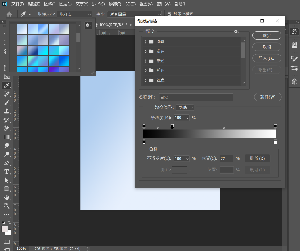Click 新建(W) to create new gradient
The width and height of the screenshot is (300, 251).
(x=268, y=97)
